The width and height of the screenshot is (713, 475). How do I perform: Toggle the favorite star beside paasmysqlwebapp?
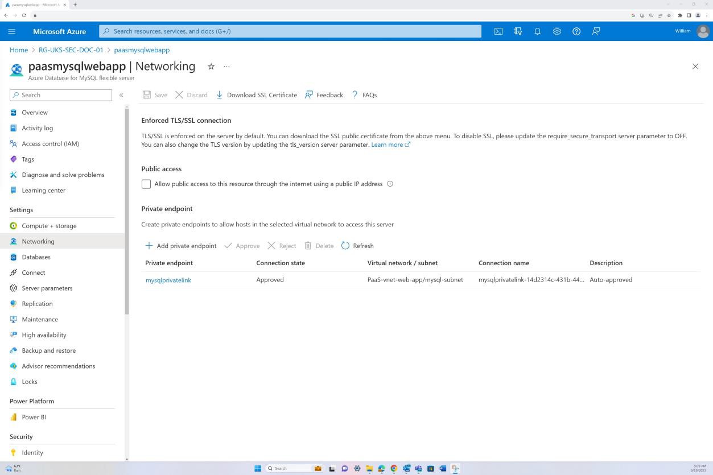point(211,67)
